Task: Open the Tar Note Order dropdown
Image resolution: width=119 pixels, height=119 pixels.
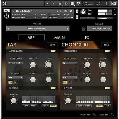Action: (15, 63)
